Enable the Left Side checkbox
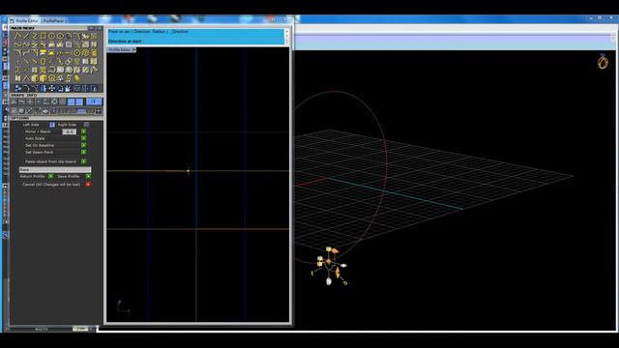This screenshot has height=348, width=619. click(x=51, y=125)
